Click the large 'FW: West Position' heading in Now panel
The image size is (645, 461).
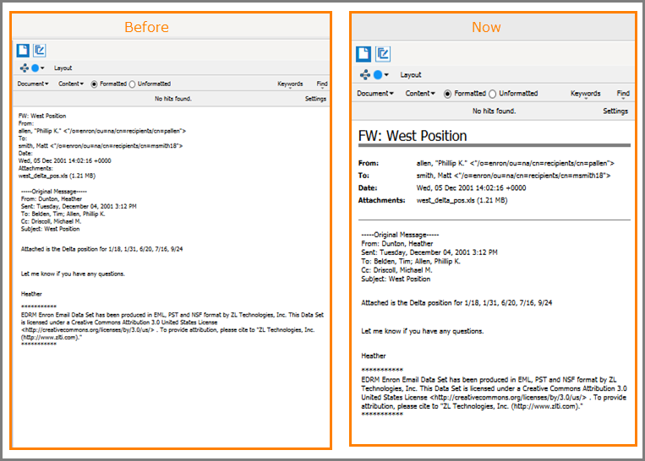click(x=413, y=136)
